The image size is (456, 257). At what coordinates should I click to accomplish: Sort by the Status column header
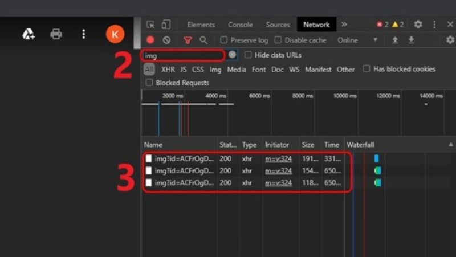pyautogui.click(x=228, y=145)
